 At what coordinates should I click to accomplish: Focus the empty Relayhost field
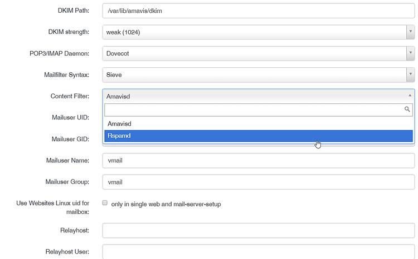click(x=258, y=230)
